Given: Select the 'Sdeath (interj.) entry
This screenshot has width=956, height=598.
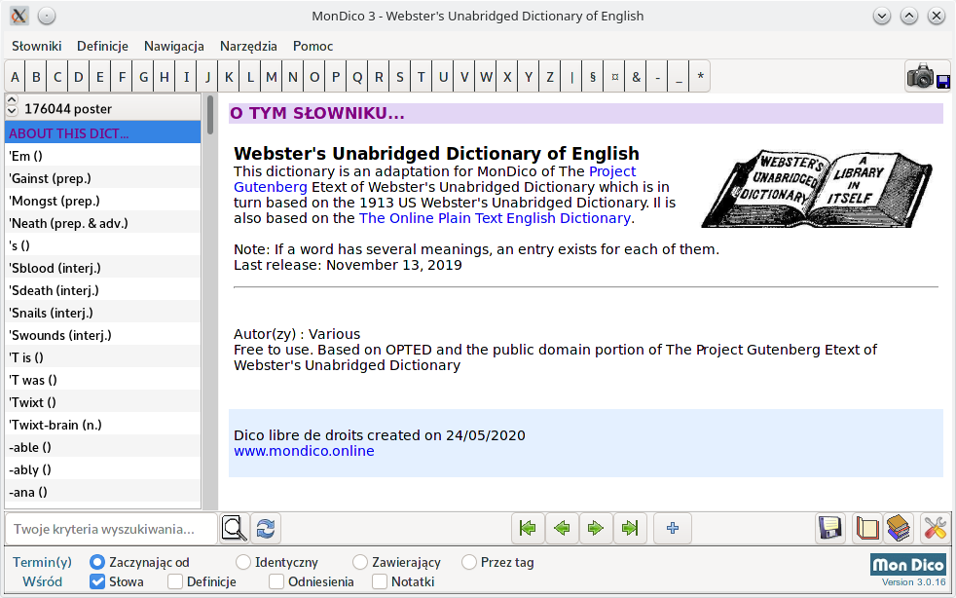Looking at the screenshot, I should 102,290.
